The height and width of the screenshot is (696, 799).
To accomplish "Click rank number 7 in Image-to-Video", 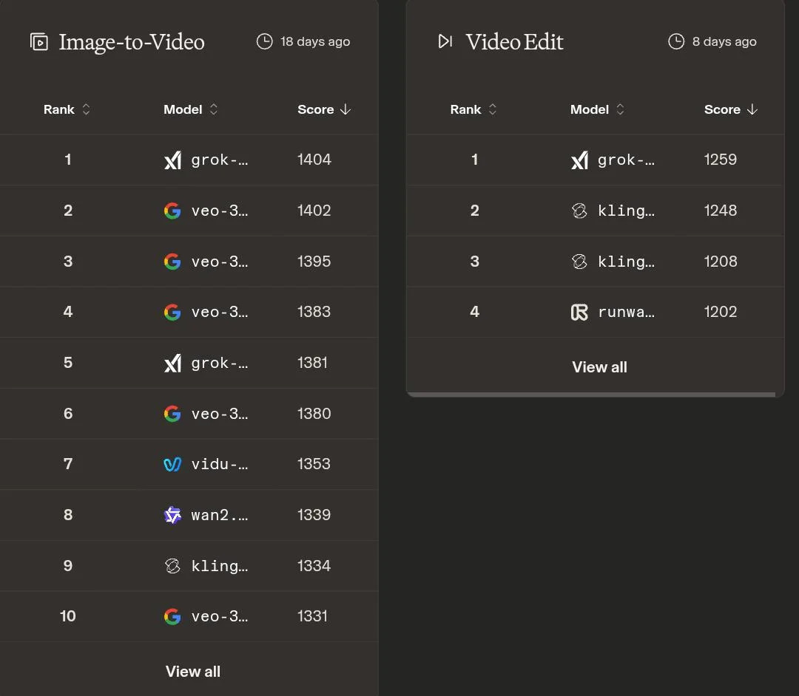I will [68, 464].
